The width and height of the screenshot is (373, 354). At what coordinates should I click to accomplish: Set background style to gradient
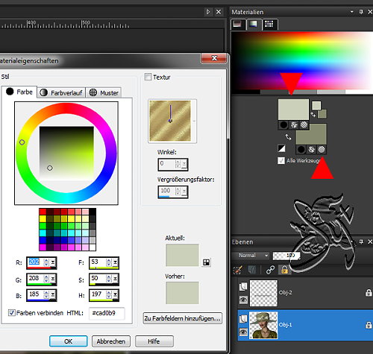[311, 149]
